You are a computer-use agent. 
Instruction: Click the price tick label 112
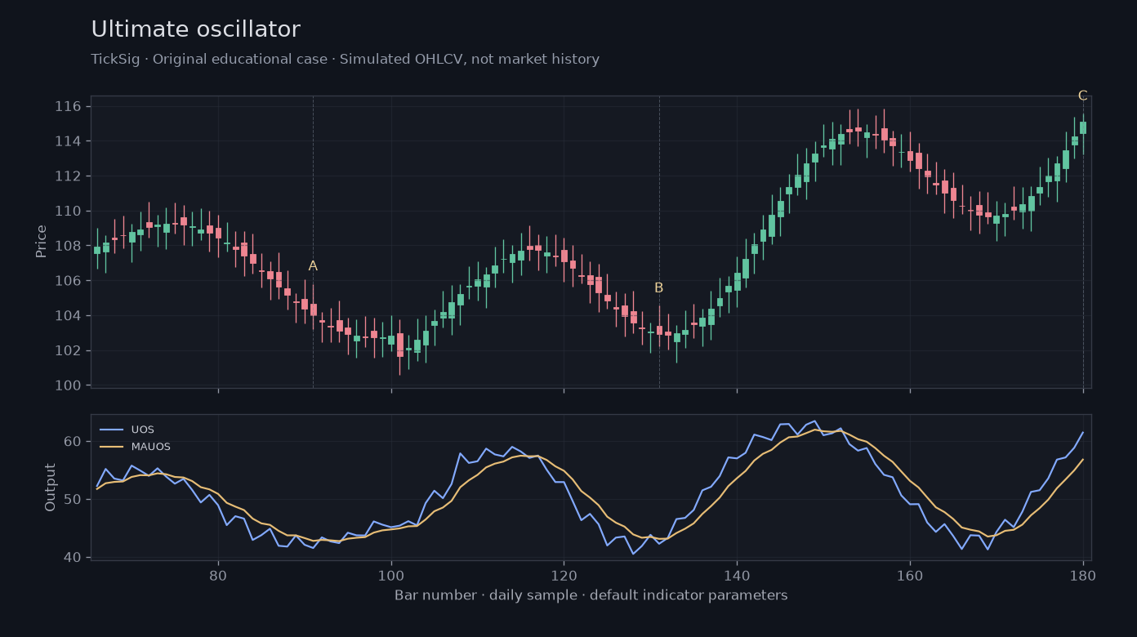point(69,176)
